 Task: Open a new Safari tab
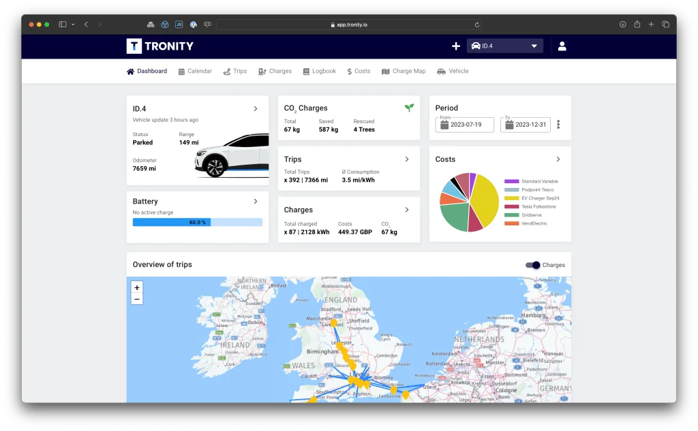651,25
